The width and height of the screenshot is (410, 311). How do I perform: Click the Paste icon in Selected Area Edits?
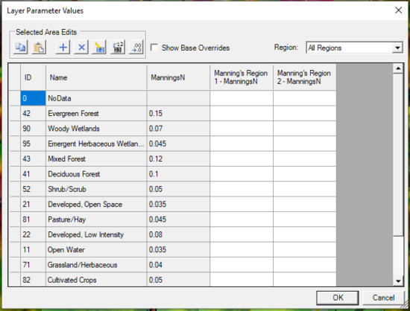(x=39, y=48)
